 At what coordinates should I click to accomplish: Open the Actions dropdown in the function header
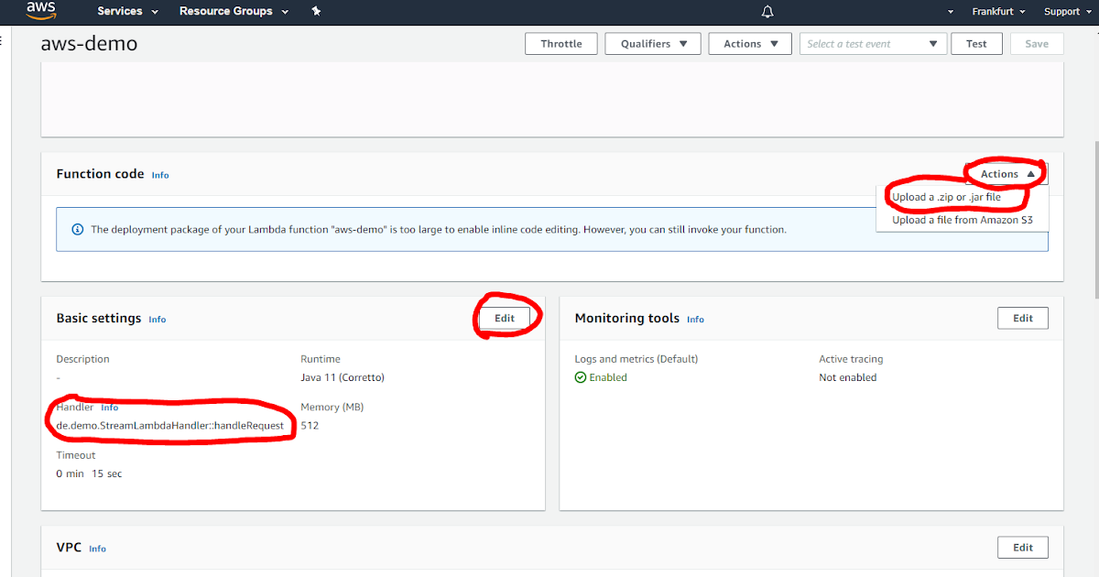tap(749, 43)
